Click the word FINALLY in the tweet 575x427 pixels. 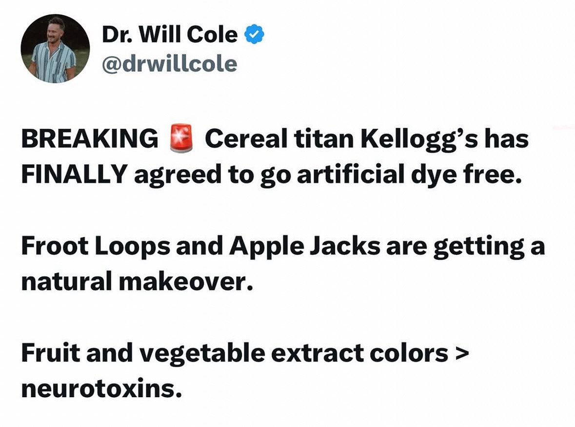click(x=75, y=174)
